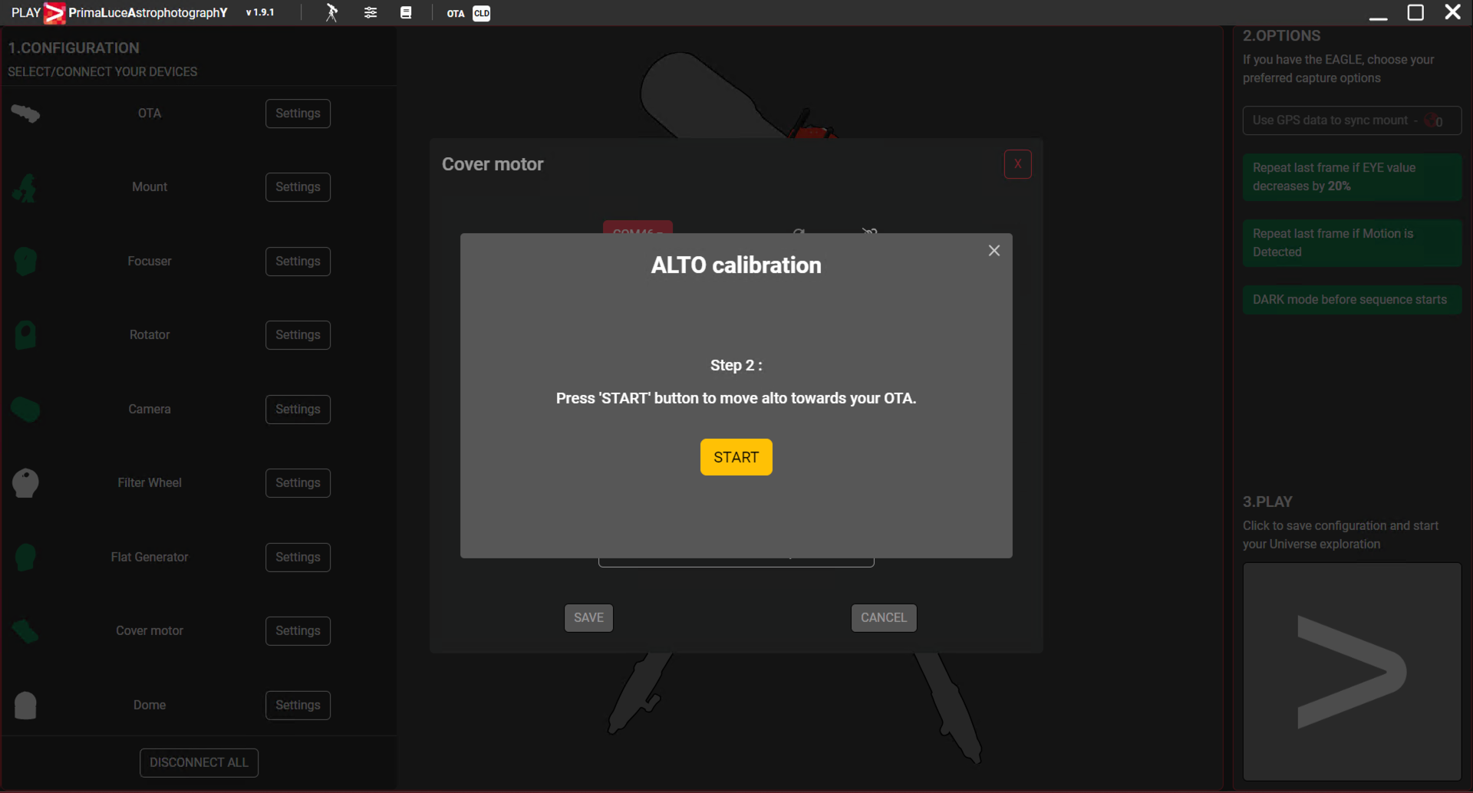This screenshot has width=1473, height=793.
Task: Click the Camera device icon
Action: pyautogui.click(x=25, y=410)
